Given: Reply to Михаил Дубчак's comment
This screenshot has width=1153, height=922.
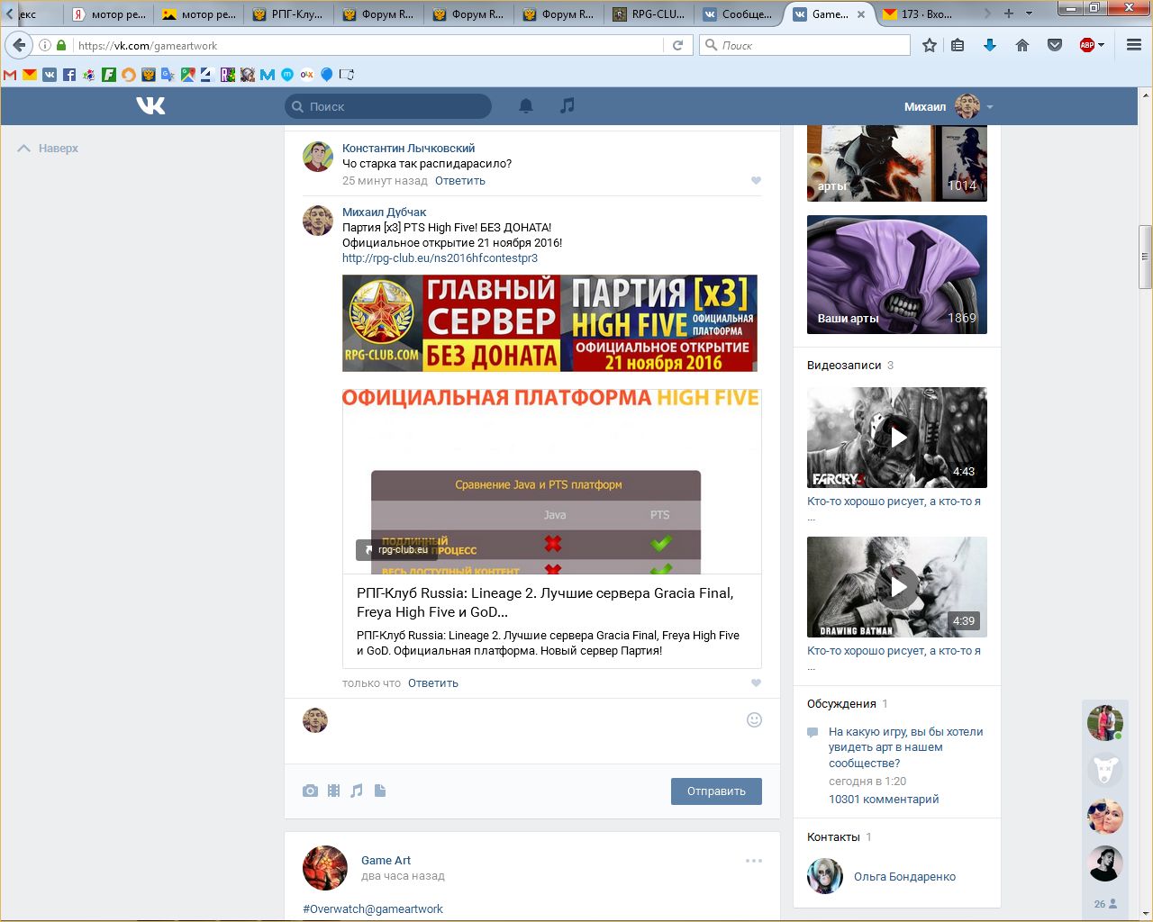Looking at the screenshot, I should [433, 683].
